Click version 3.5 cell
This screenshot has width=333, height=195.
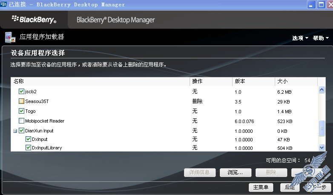[x=238, y=102]
